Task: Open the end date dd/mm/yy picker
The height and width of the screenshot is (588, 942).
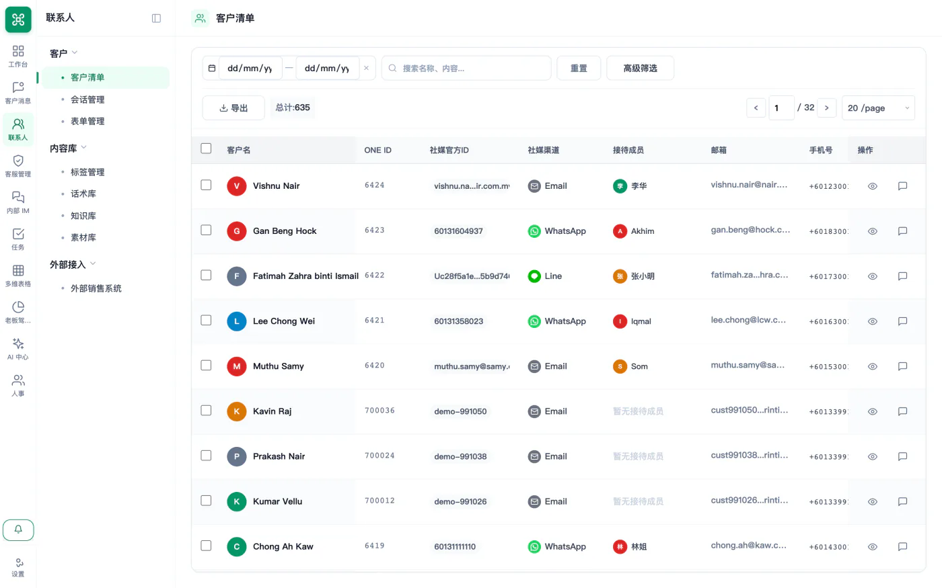Action: (327, 68)
